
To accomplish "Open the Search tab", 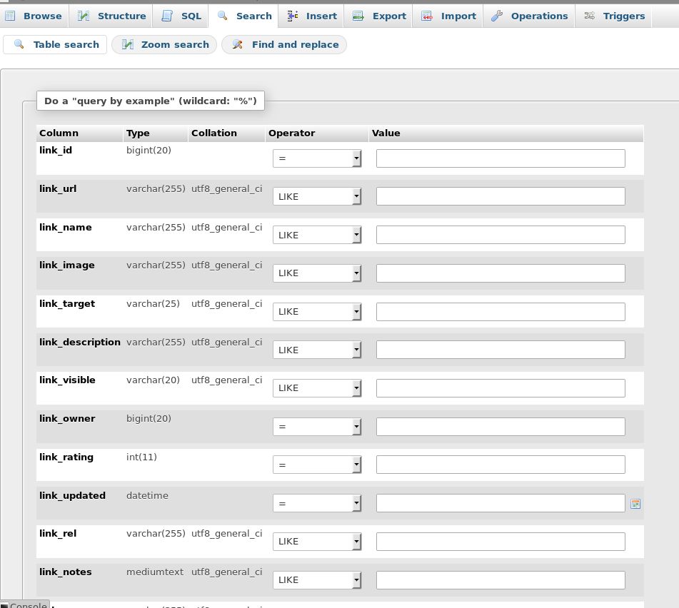I will click(x=245, y=16).
